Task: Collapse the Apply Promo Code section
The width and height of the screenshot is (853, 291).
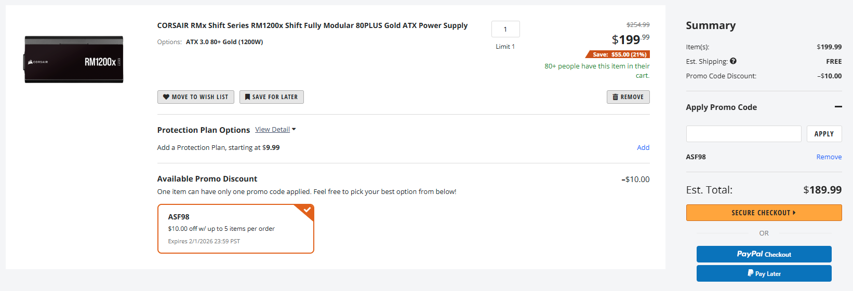Action: point(838,107)
